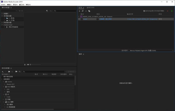The height and width of the screenshot is (111, 175).
Task: Open the Preset Browser panel menu
Action: tap(11, 68)
